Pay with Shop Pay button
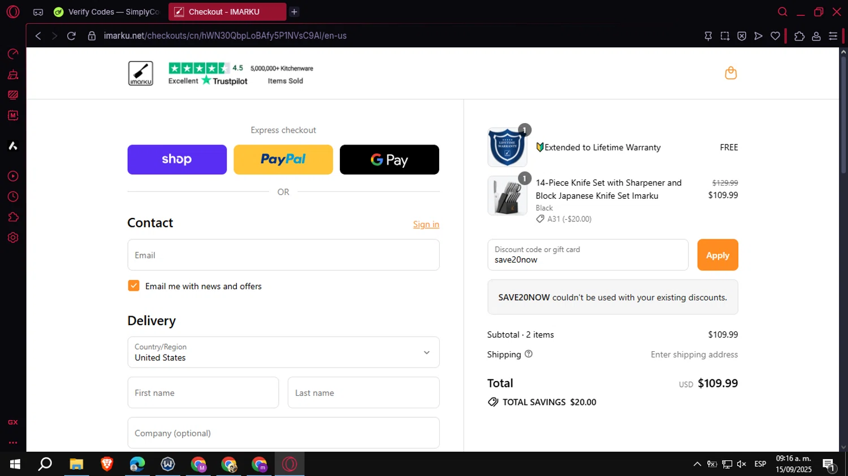This screenshot has width=848, height=476. click(x=177, y=160)
